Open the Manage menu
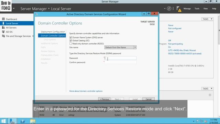Viewport: 220px width, 124px height. click(x=187, y=9)
